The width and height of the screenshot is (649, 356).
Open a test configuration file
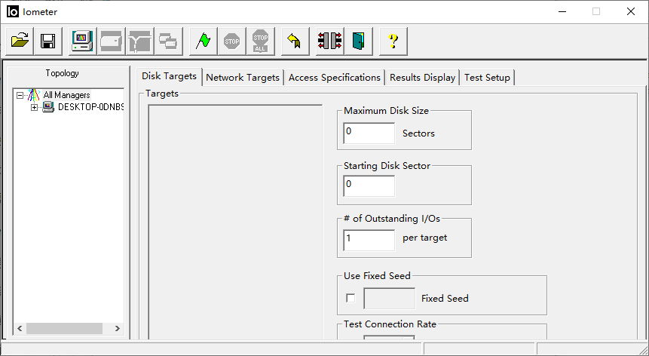[20, 41]
